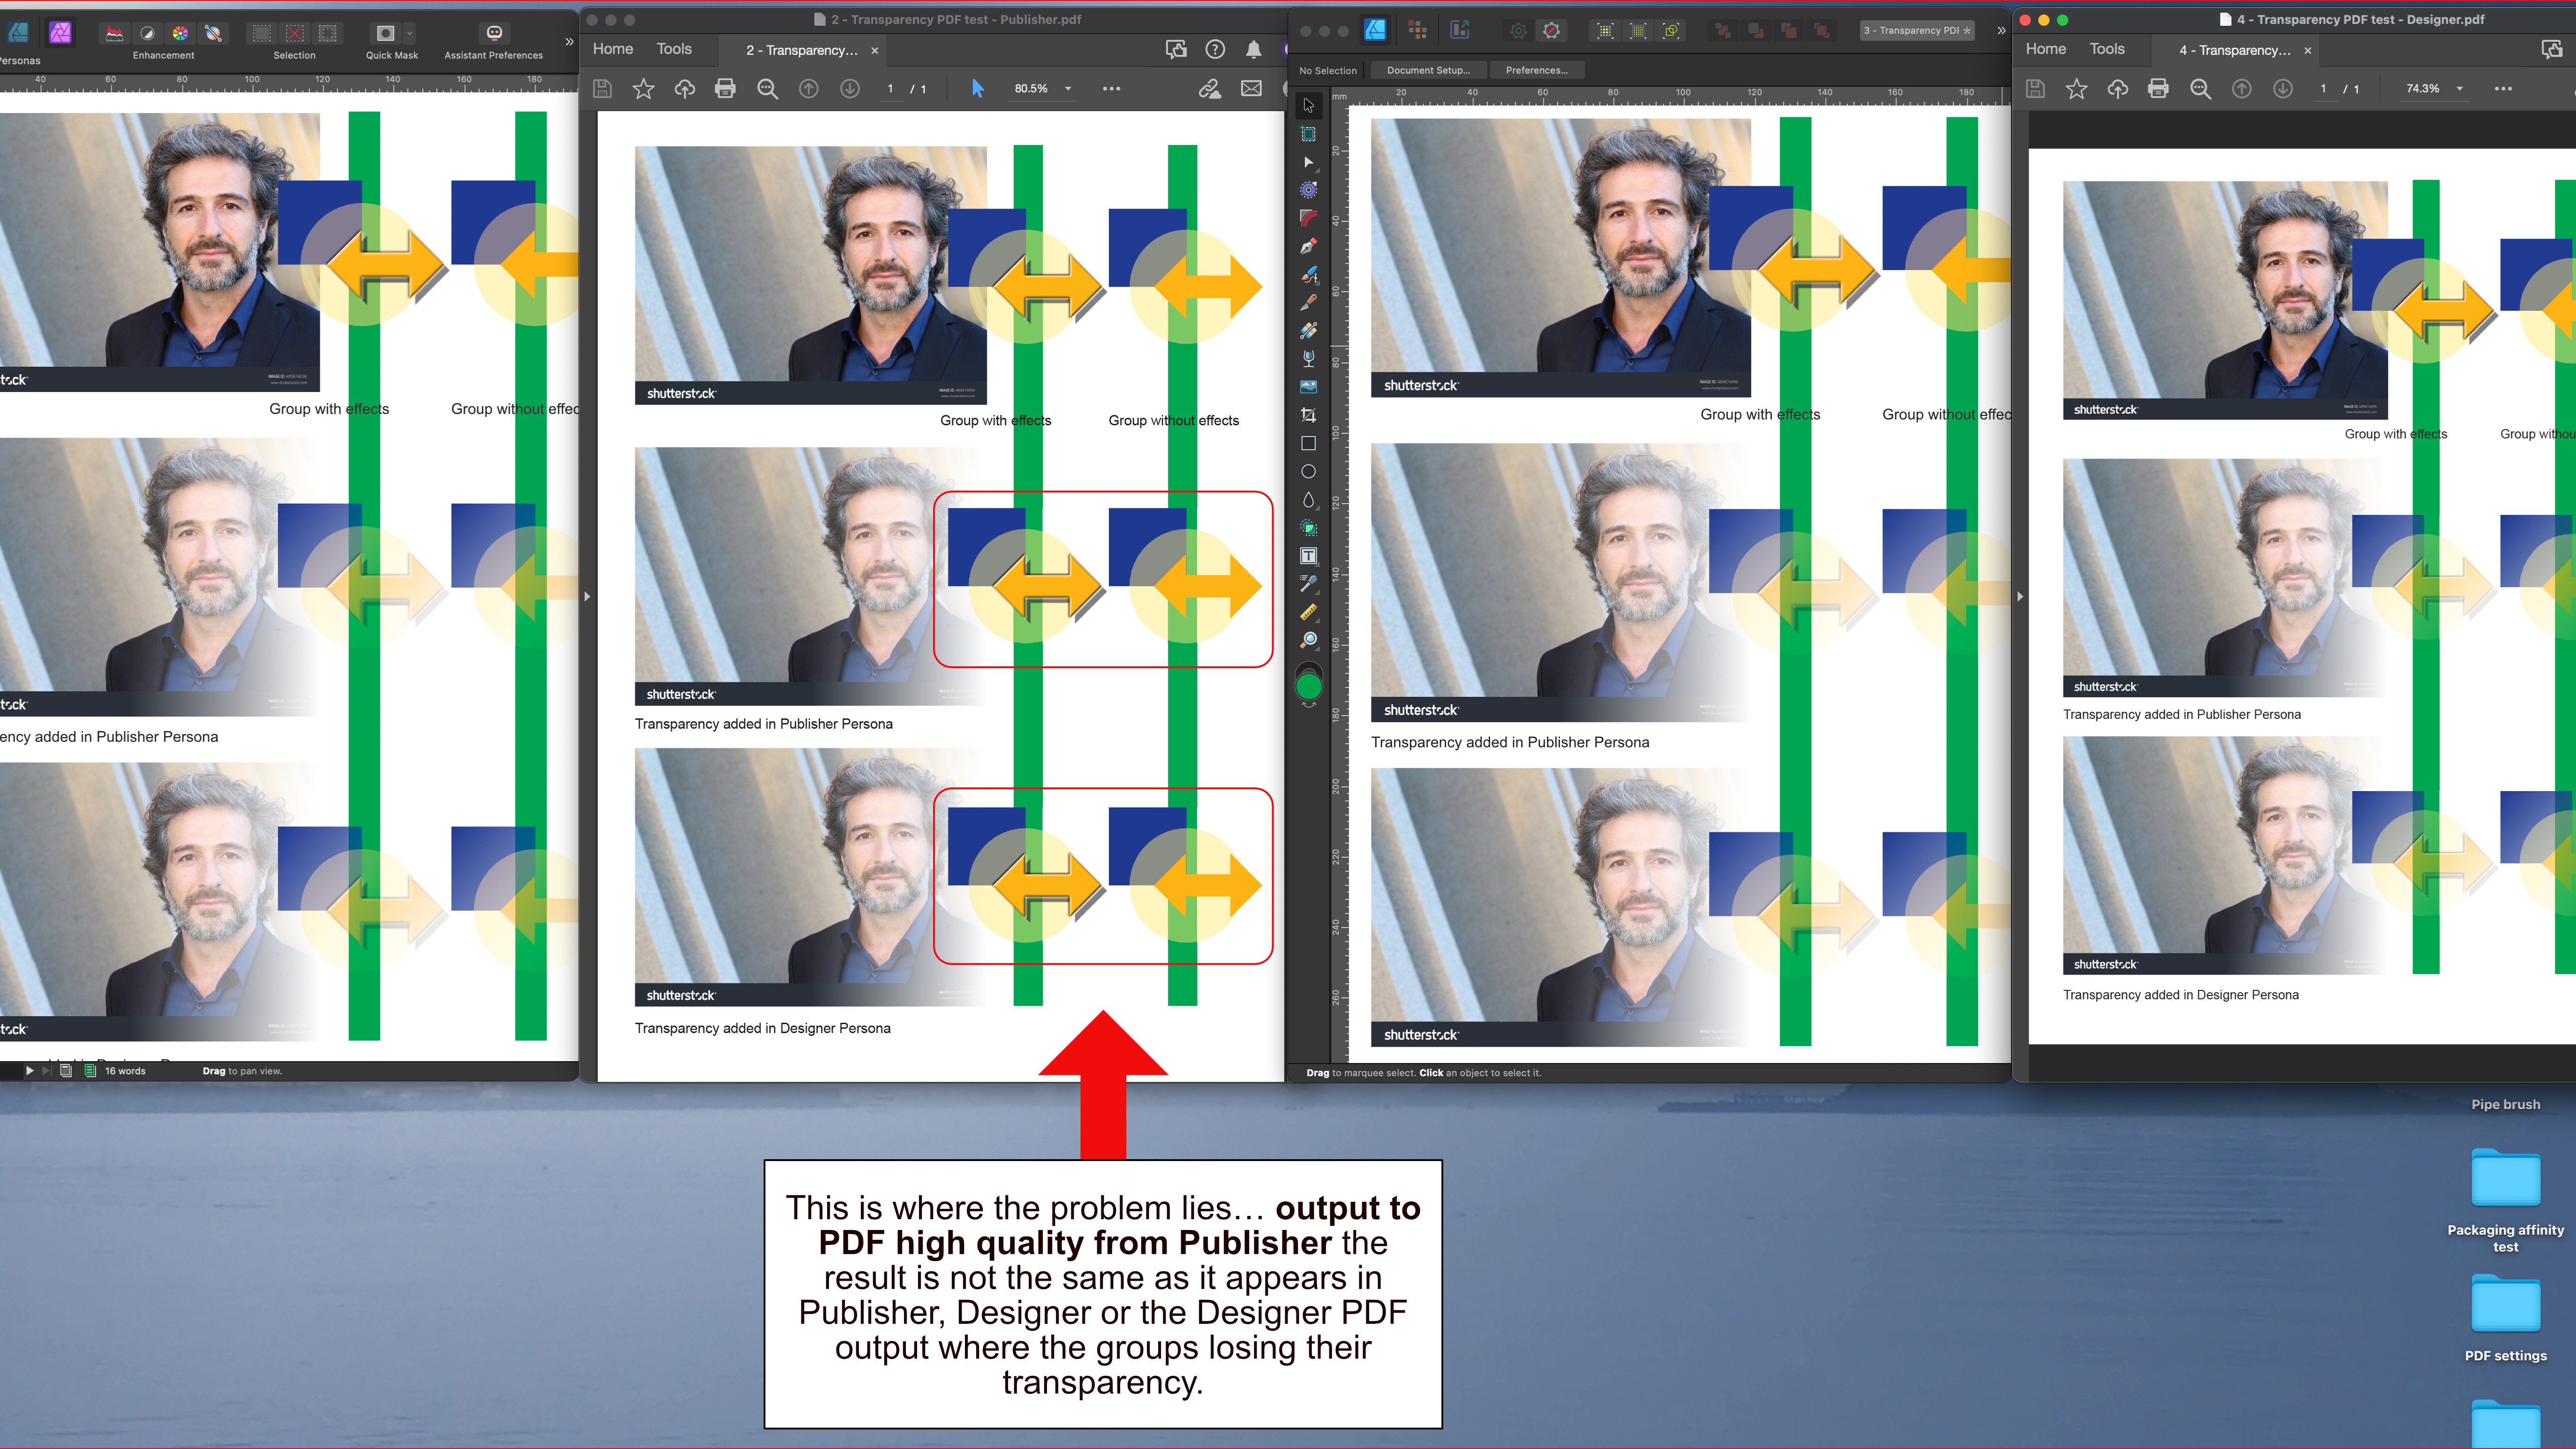This screenshot has height=1449, width=2576.
Task: Click Deselect icon in Selection group
Action: click(295, 33)
